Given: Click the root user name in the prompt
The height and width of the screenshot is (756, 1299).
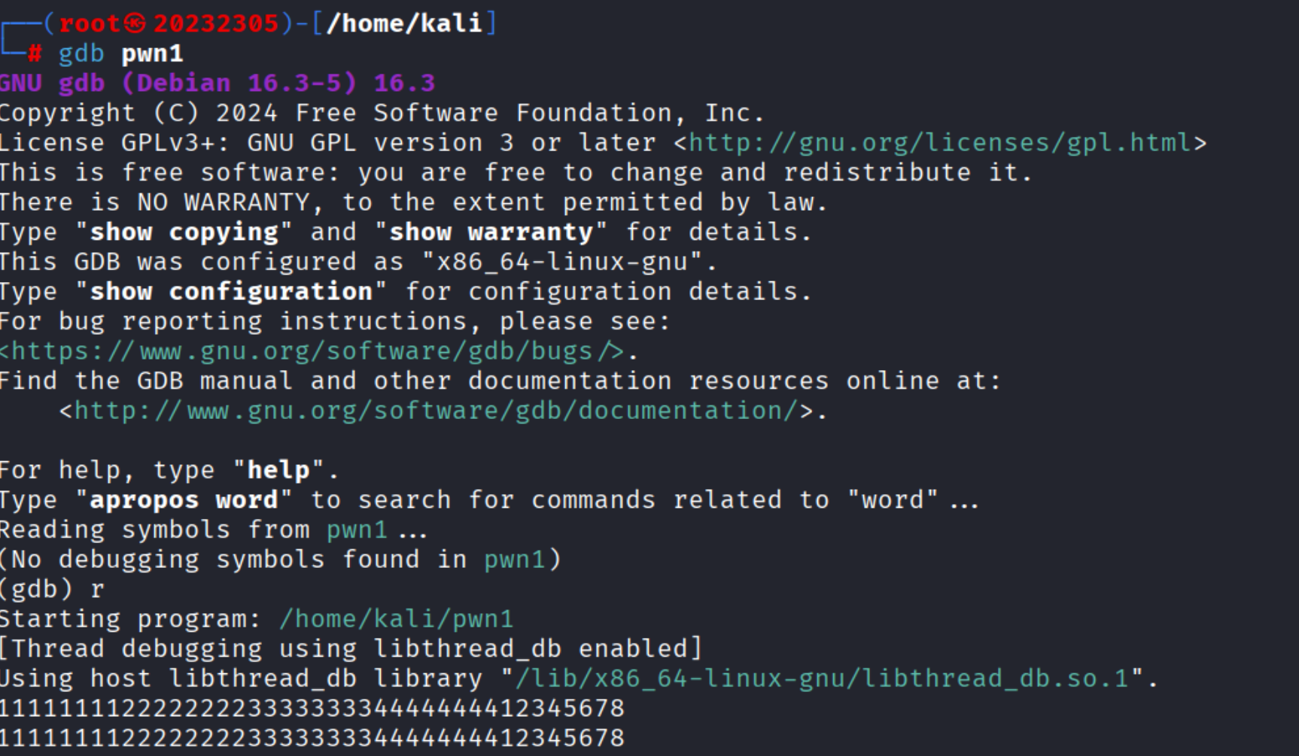Looking at the screenshot, I should tap(90, 24).
